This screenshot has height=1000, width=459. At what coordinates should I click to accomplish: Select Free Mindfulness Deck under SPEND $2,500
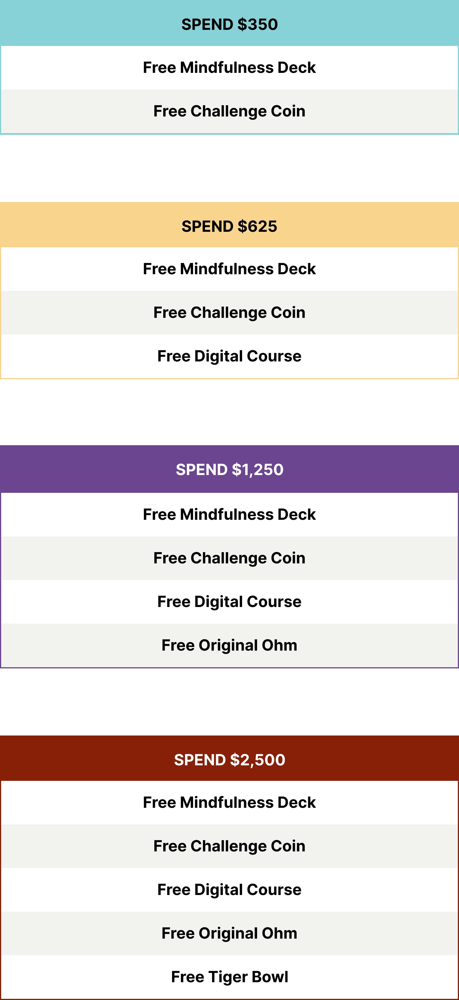pos(229,802)
